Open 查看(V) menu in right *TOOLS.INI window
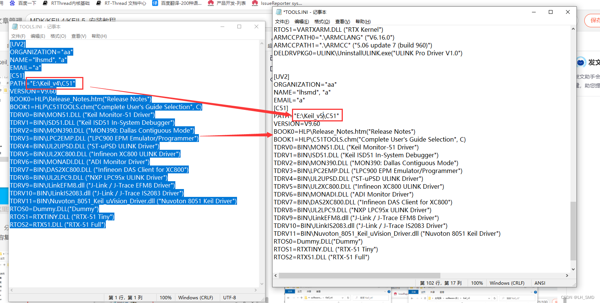Viewport: 600px width, 303px height. pos(343,22)
